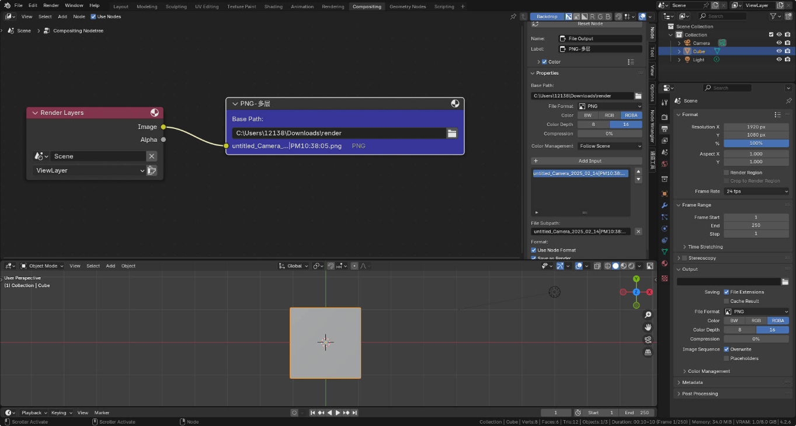
Task: Toggle the Color checkbox in Node panel
Action: click(544, 62)
